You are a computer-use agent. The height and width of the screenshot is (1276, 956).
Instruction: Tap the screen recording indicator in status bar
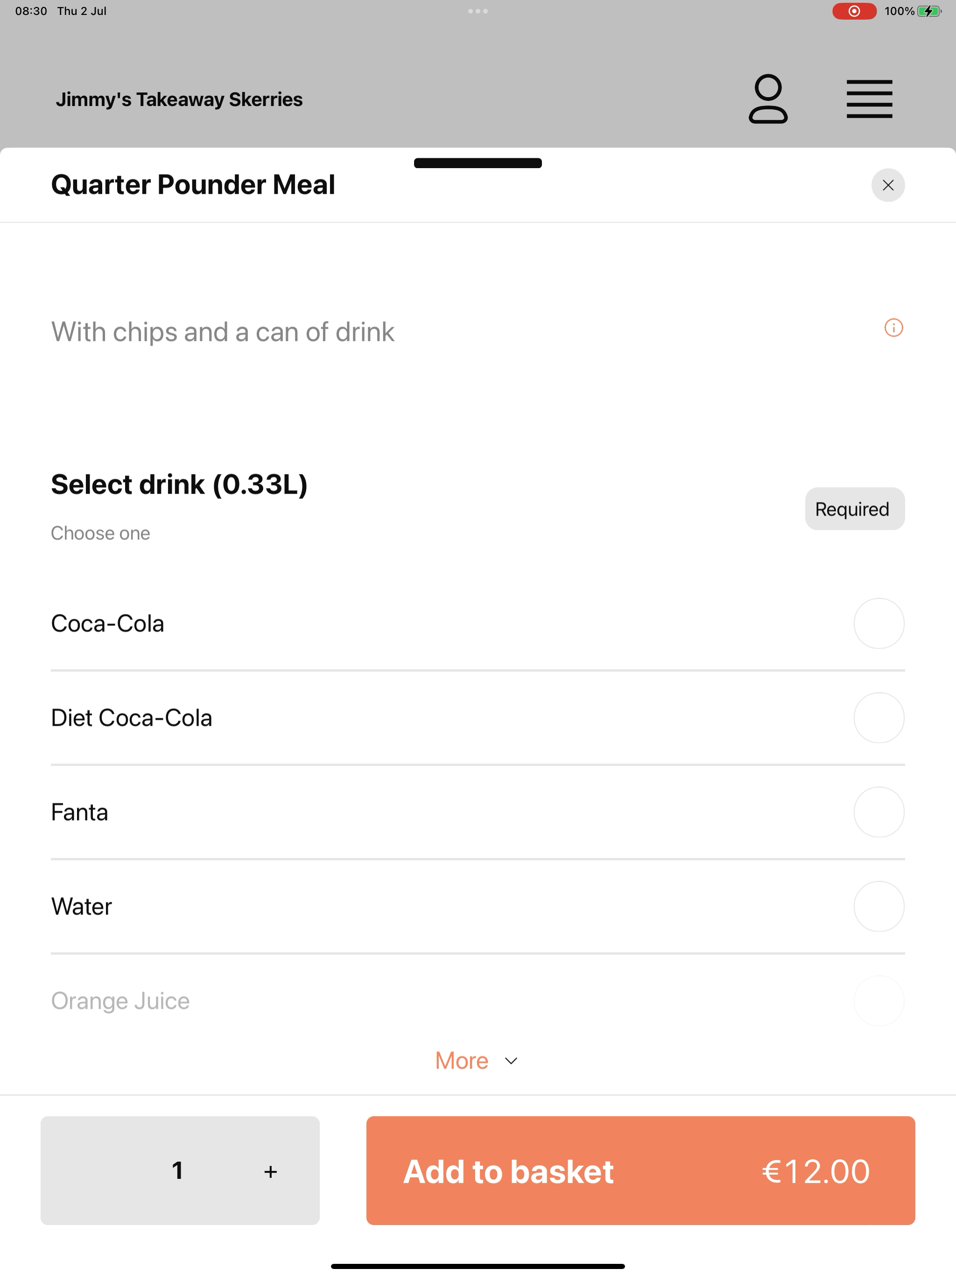[x=854, y=11]
